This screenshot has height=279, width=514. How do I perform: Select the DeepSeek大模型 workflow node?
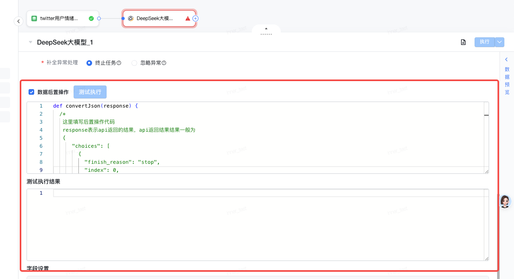coord(155,18)
